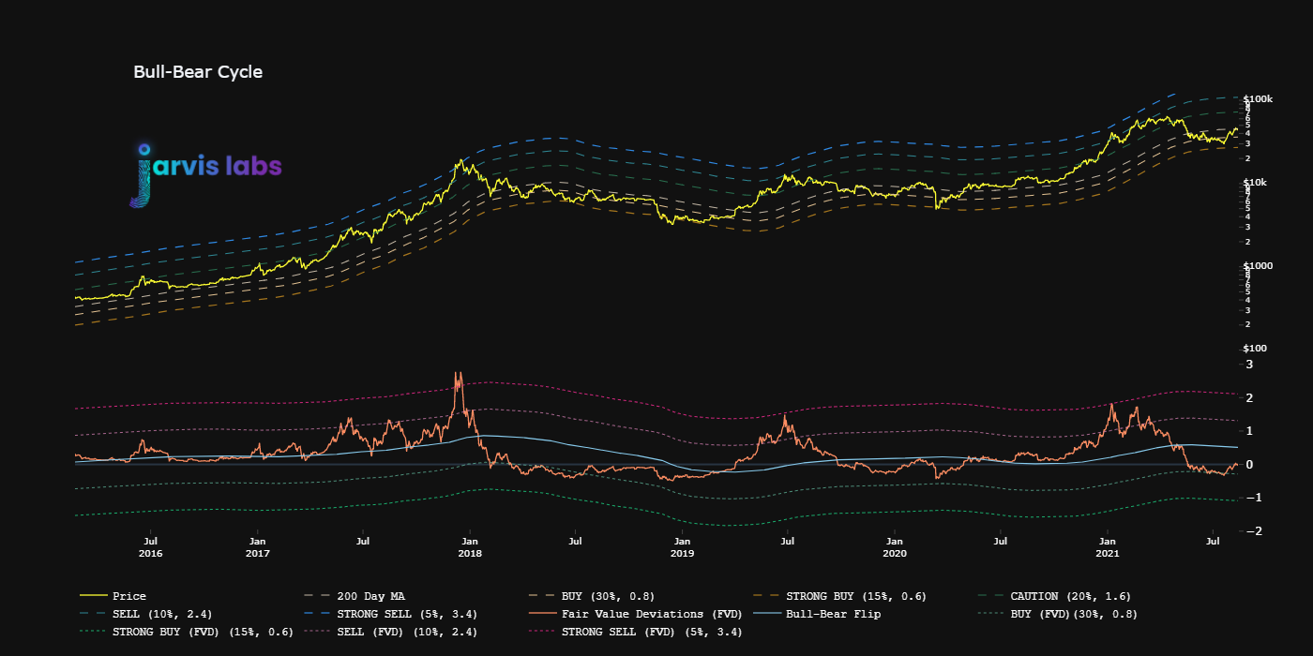Click the Jarvis Labs logo
Image resolution: width=1313 pixels, height=656 pixels.
[x=206, y=174]
